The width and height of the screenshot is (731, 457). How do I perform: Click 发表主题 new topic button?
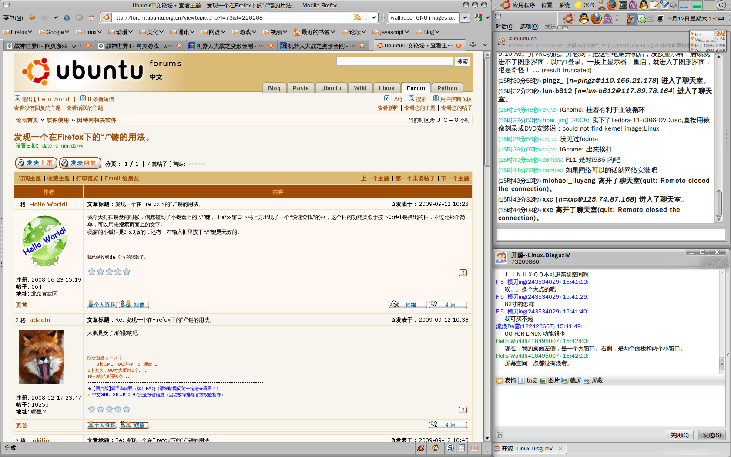point(36,163)
